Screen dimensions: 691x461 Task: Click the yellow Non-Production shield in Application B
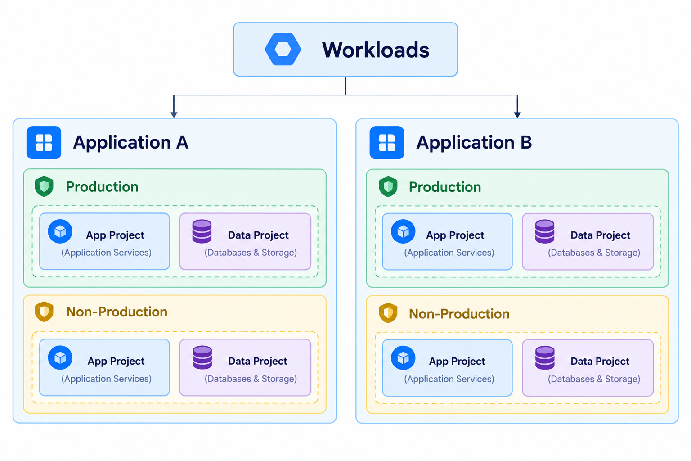click(x=388, y=313)
